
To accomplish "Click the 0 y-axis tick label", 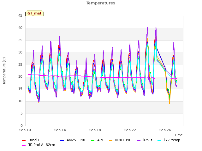I will pos(21,126).
